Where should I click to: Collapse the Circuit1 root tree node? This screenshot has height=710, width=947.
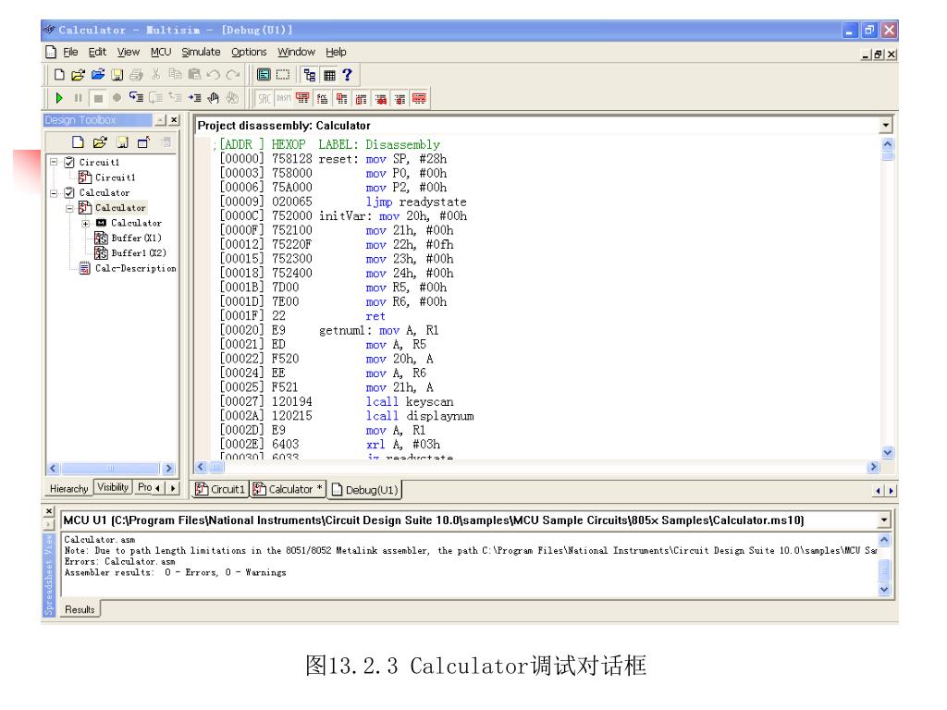pyautogui.click(x=54, y=162)
